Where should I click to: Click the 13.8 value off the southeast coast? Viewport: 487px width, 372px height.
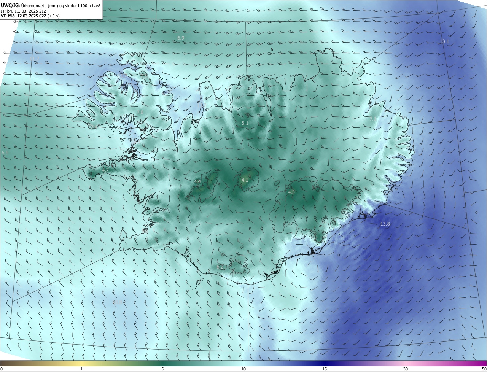(385, 224)
